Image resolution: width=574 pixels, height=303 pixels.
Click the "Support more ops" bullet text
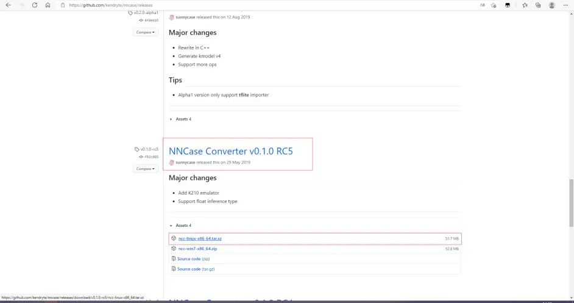[197, 65]
